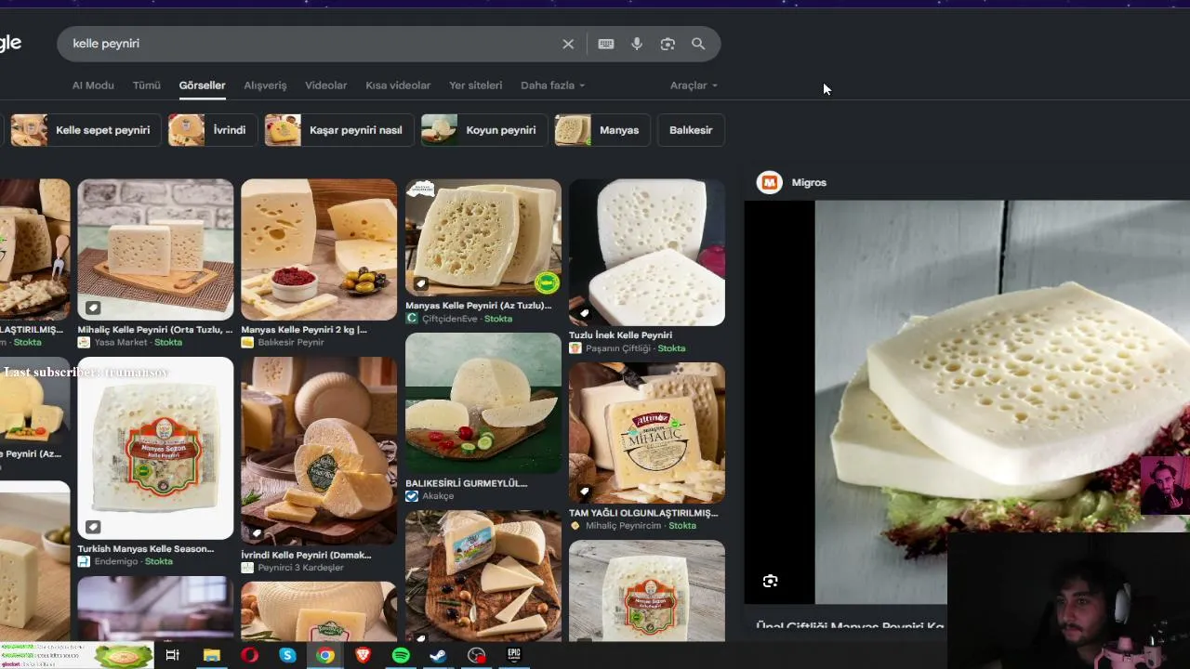
Task: Switch to the 'Tümü' tab
Action: pyautogui.click(x=147, y=85)
